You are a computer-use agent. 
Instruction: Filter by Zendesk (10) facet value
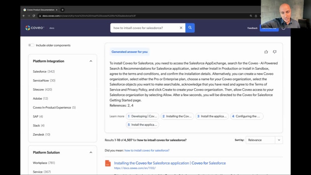pos(42,134)
